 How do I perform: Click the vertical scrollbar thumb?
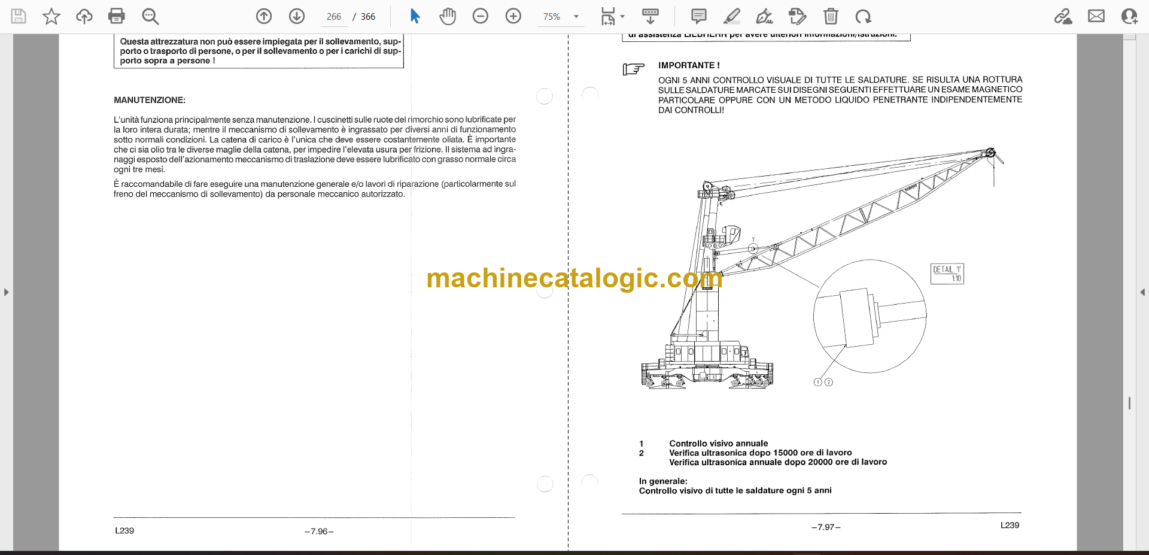(1129, 404)
